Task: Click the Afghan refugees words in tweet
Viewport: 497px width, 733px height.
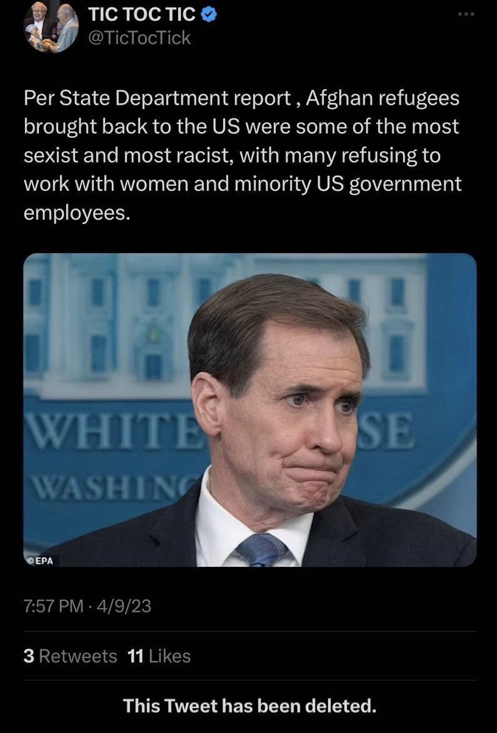Action: pyautogui.click(x=382, y=98)
